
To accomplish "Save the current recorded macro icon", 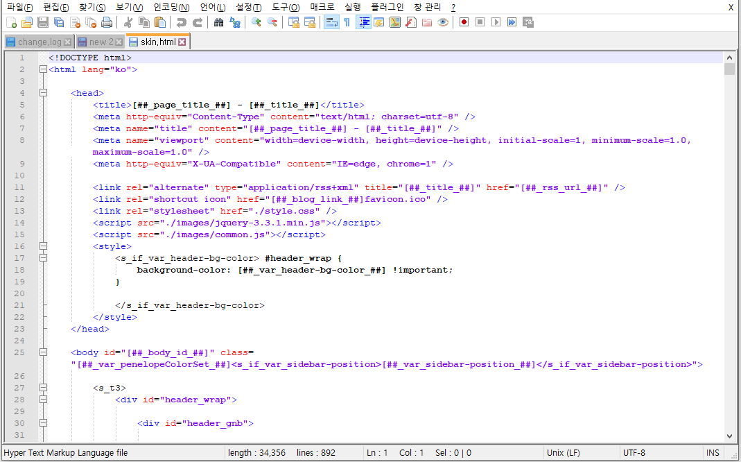I will click(528, 22).
